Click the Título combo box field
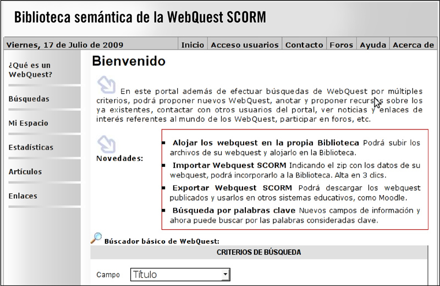Image resolution: width=440 pixels, height=286 pixels. pyautogui.click(x=180, y=274)
